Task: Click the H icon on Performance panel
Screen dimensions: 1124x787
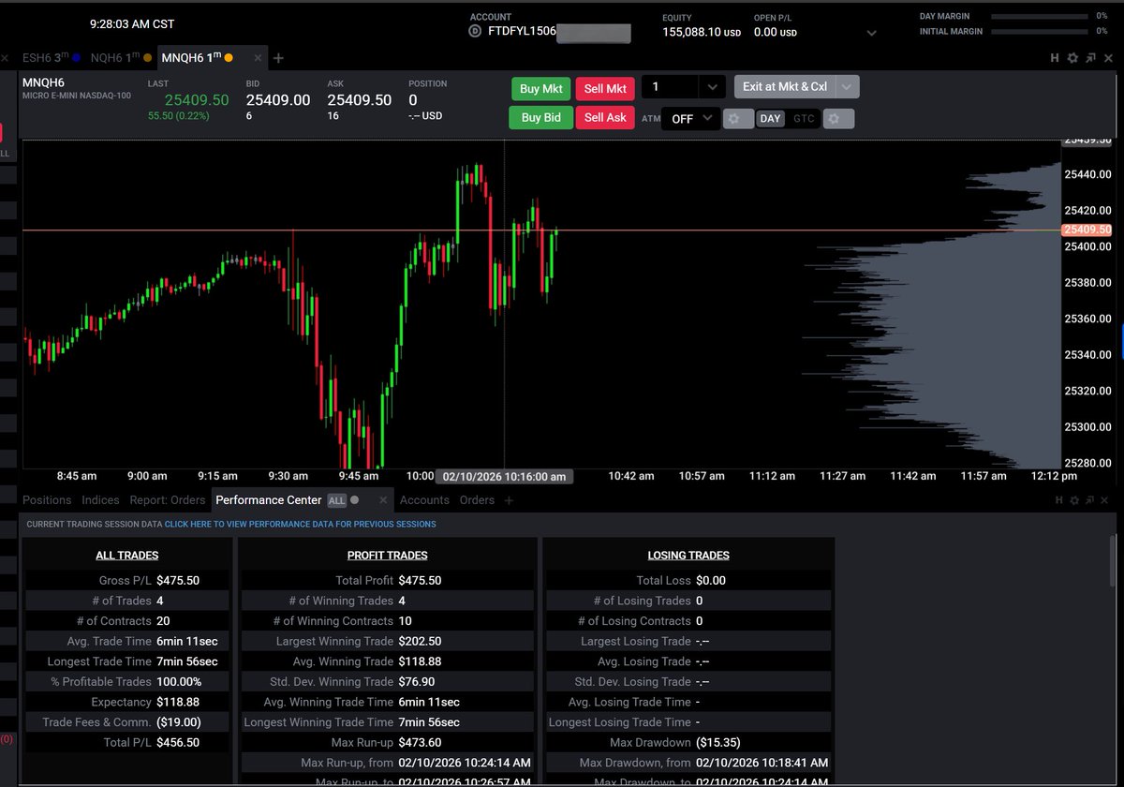Action: tap(1057, 500)
